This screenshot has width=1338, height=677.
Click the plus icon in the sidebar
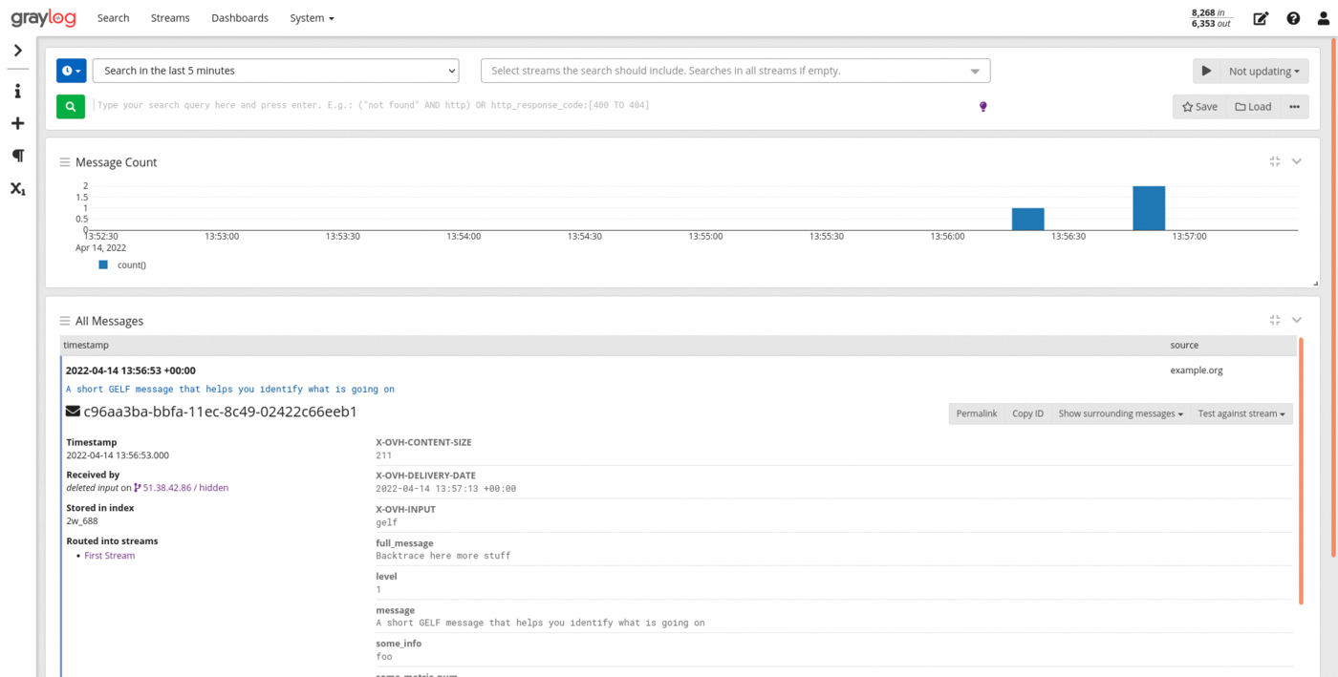(x=17, y=122)
